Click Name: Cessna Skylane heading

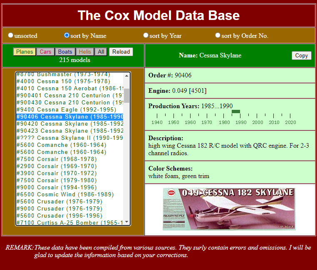210,55
